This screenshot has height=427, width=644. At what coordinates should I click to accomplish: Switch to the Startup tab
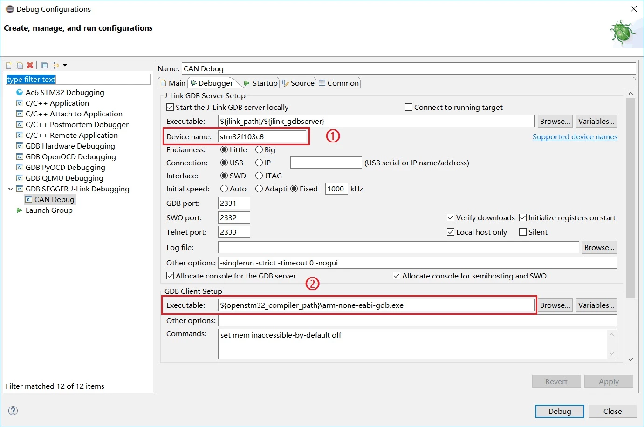260,83
